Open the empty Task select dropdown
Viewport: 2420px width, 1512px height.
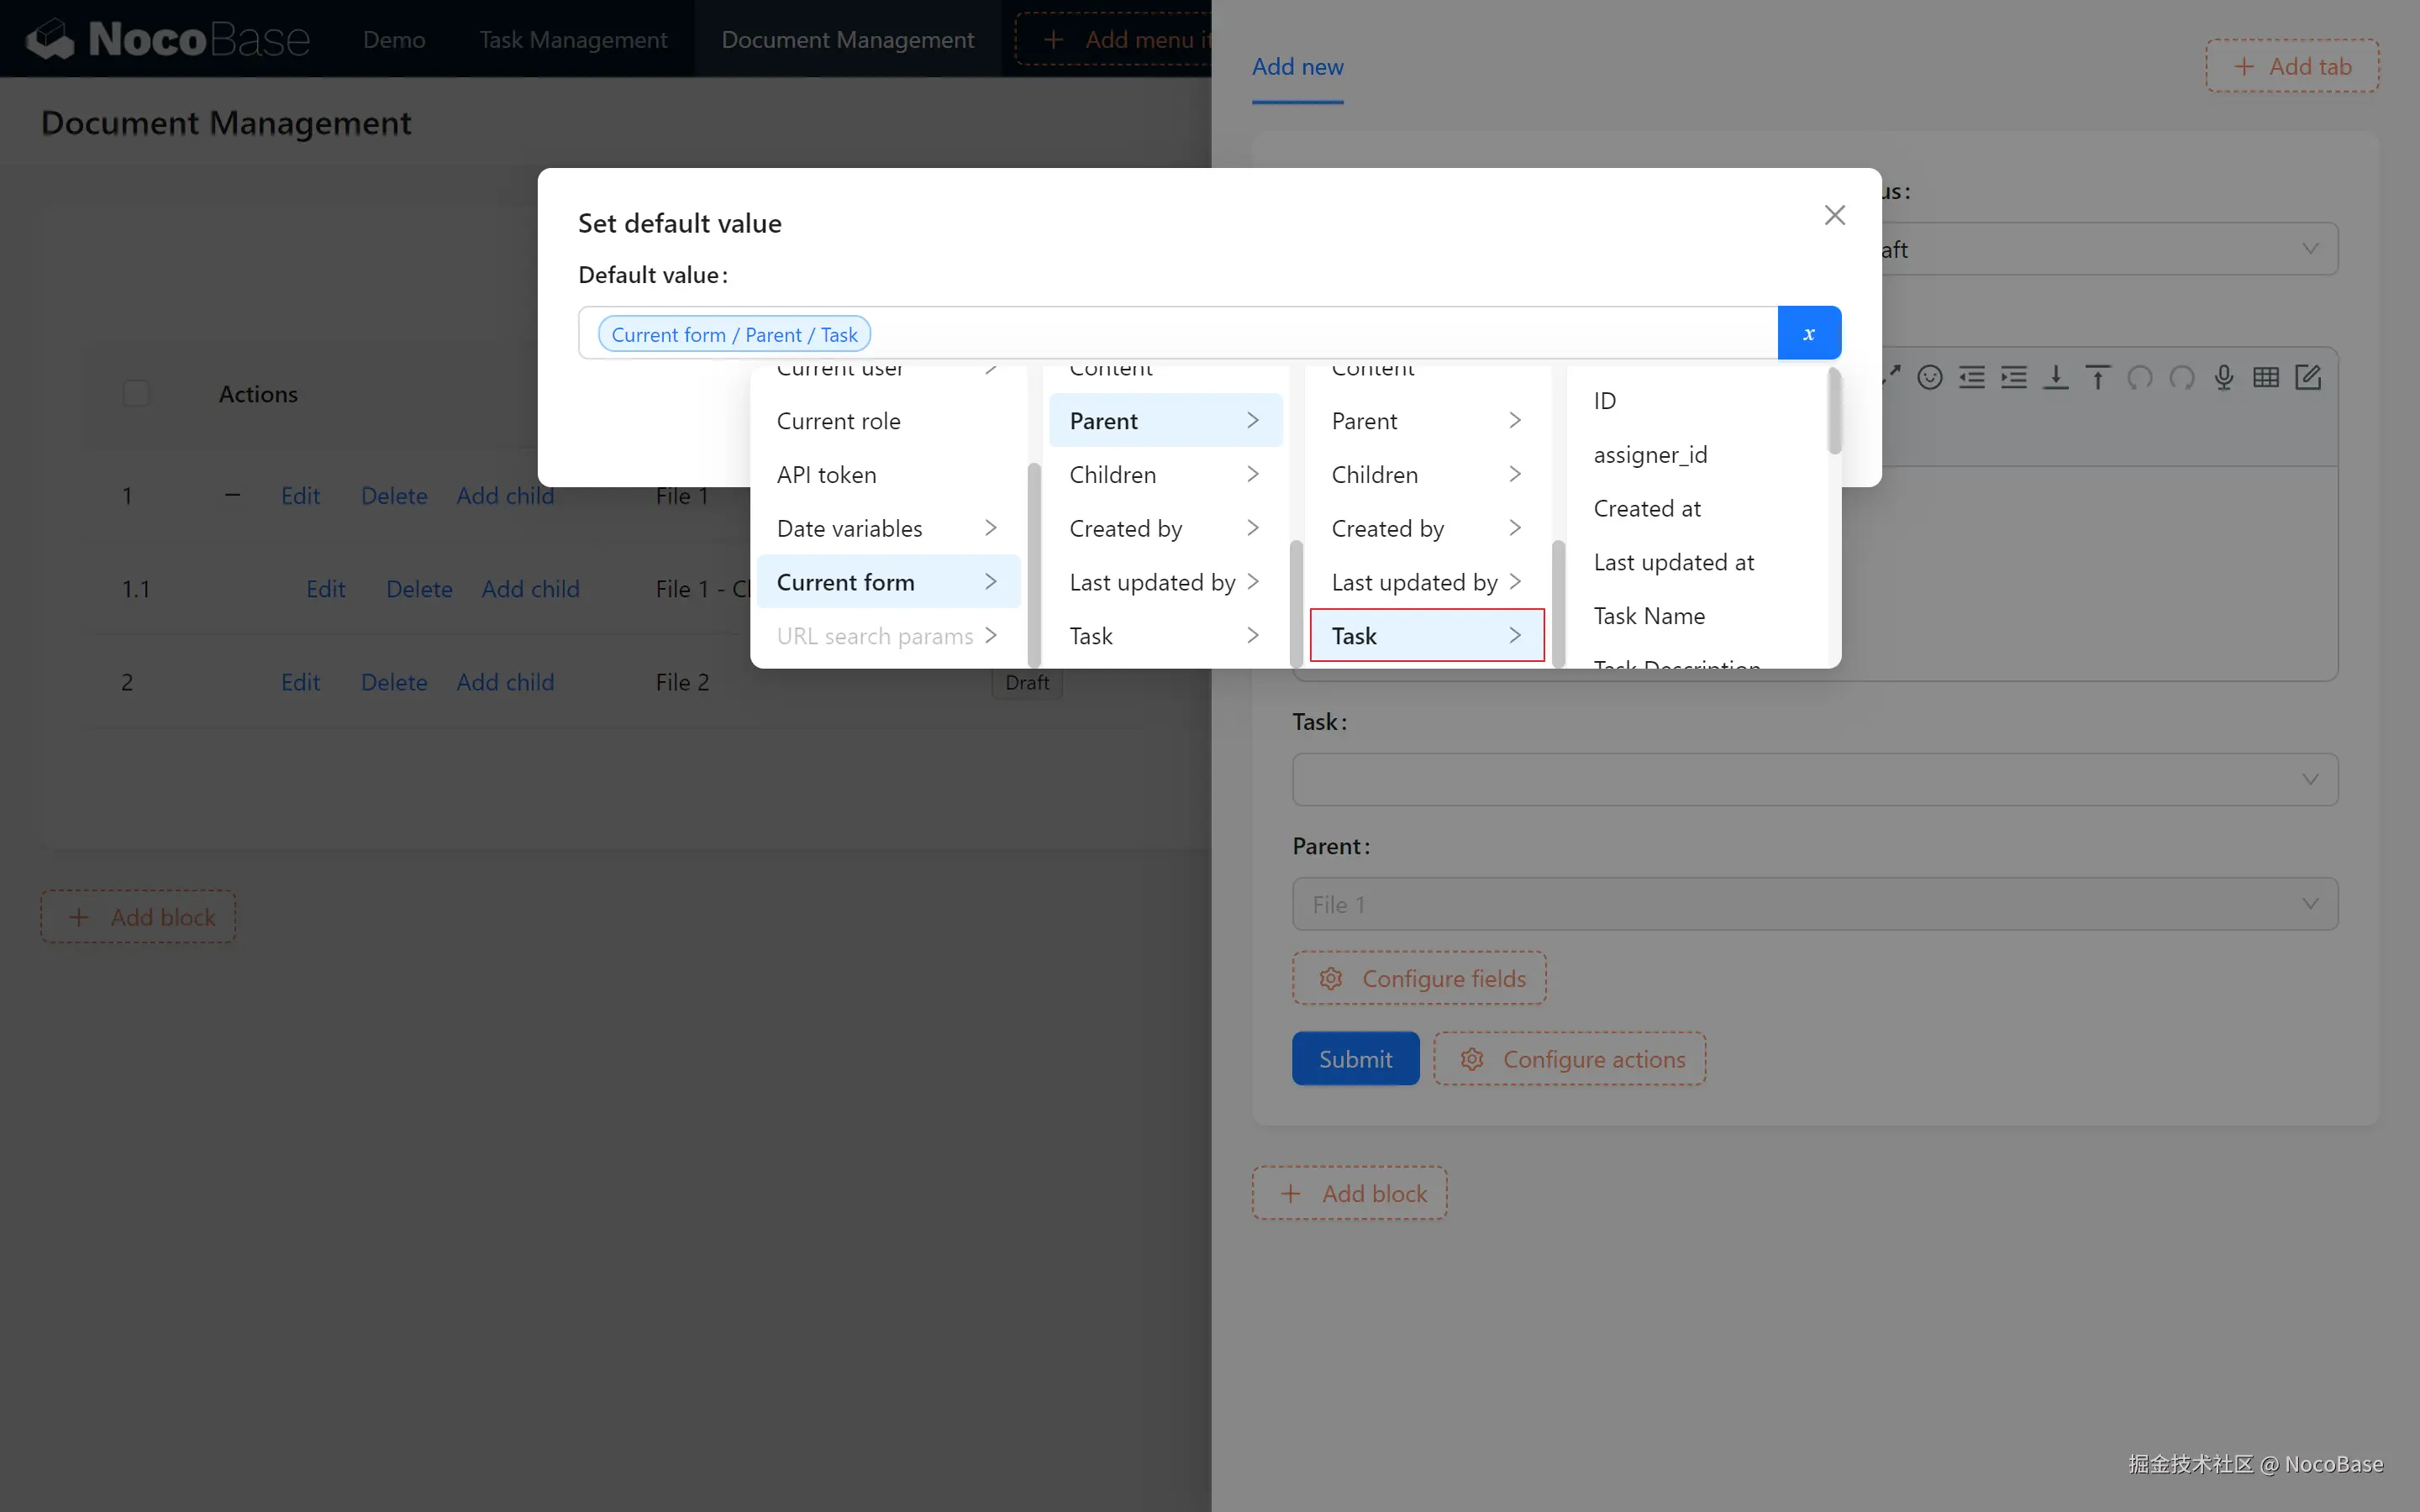(x=1814, y=779)
